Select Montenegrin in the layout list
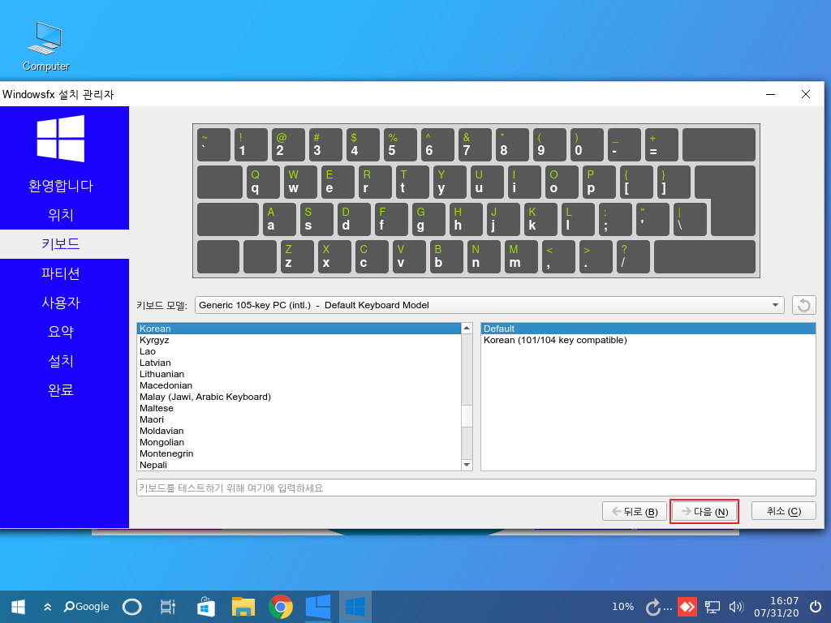 pos(299,454)
